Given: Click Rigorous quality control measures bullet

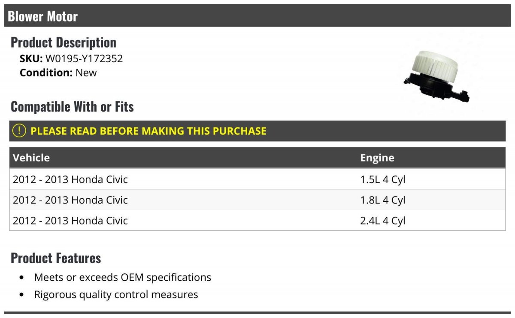Looking at the screenshot, I should point(116,294).
